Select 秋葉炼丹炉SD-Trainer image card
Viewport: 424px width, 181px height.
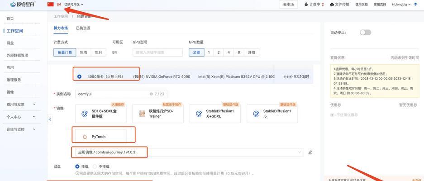(158, 114)
